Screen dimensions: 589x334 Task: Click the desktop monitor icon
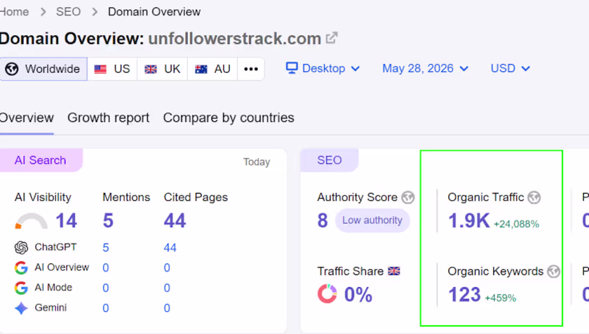click(292, 68)
